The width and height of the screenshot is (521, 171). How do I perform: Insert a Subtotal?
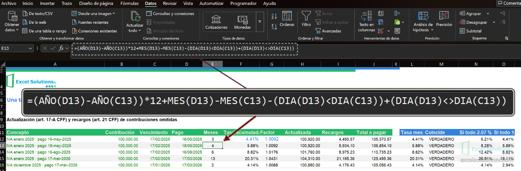[471, 31]
